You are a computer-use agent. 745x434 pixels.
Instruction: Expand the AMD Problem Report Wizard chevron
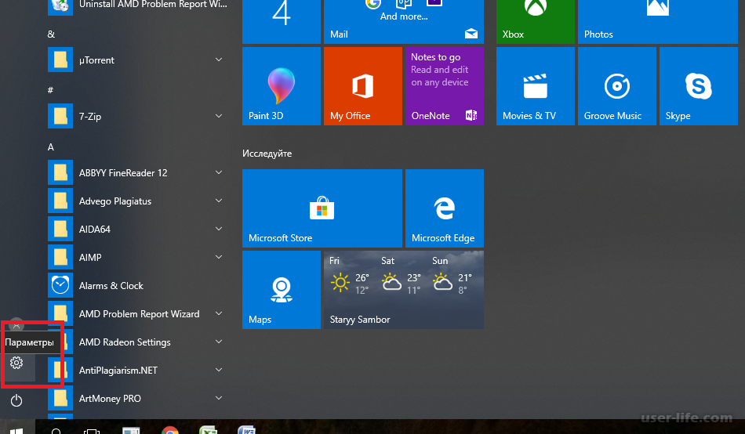click(219, 313)
